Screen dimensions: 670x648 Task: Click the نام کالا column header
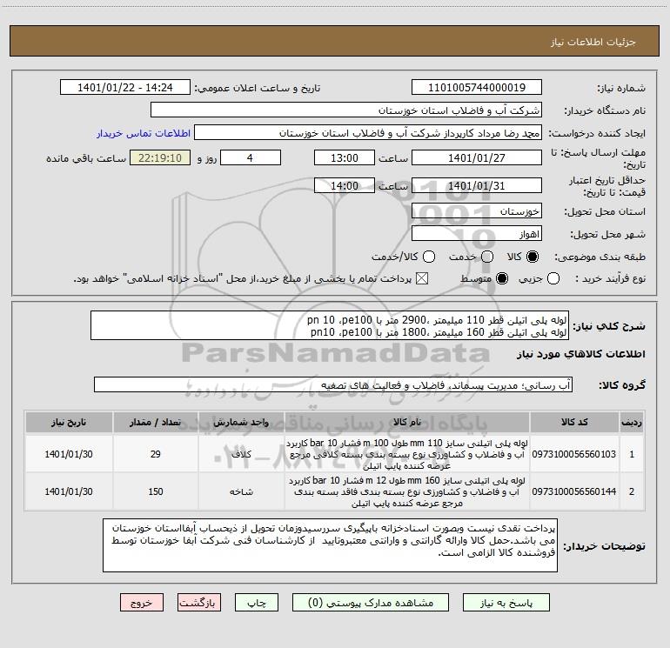pos(407,422)
